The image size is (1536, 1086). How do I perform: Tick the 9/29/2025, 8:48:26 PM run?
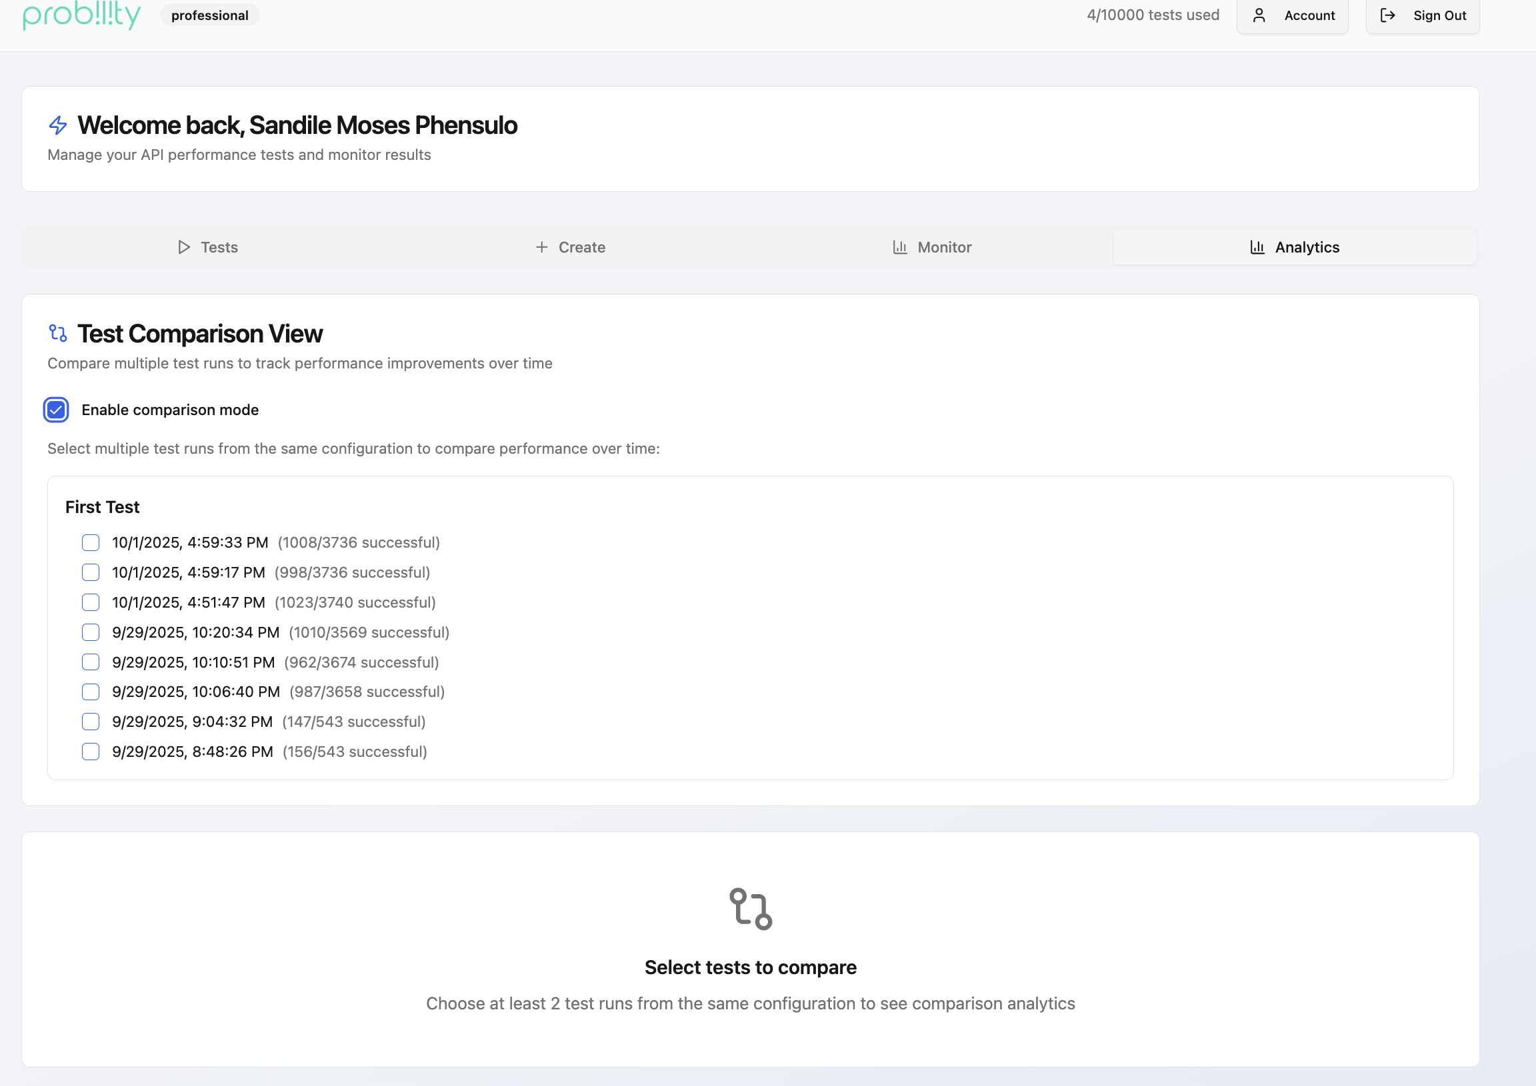tap(91, 752)
